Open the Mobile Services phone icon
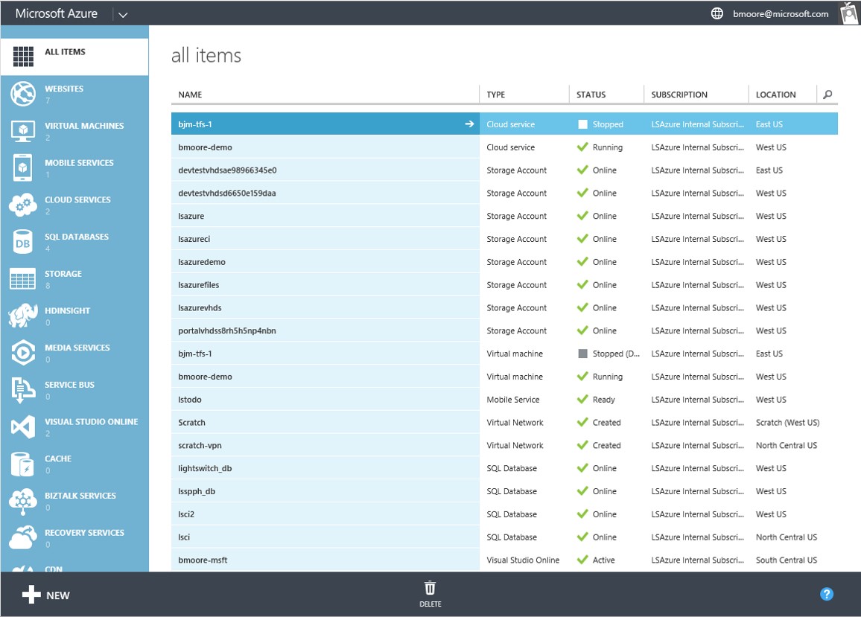The width and height of the screenshot is (861, 617). pyautogui.click(x=22, y=167)
